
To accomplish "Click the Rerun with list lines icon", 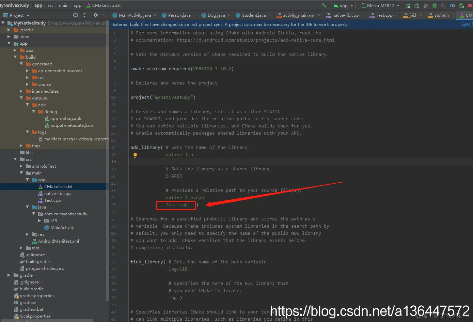I will pos(426,5).
